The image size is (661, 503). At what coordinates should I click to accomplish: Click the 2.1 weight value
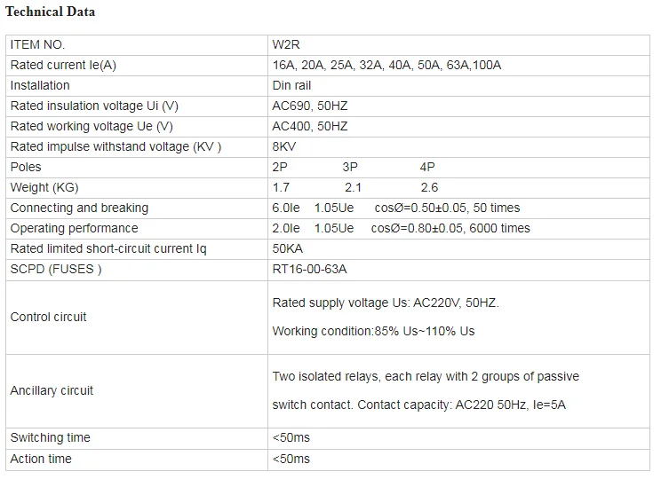click(x=353, y=187)
